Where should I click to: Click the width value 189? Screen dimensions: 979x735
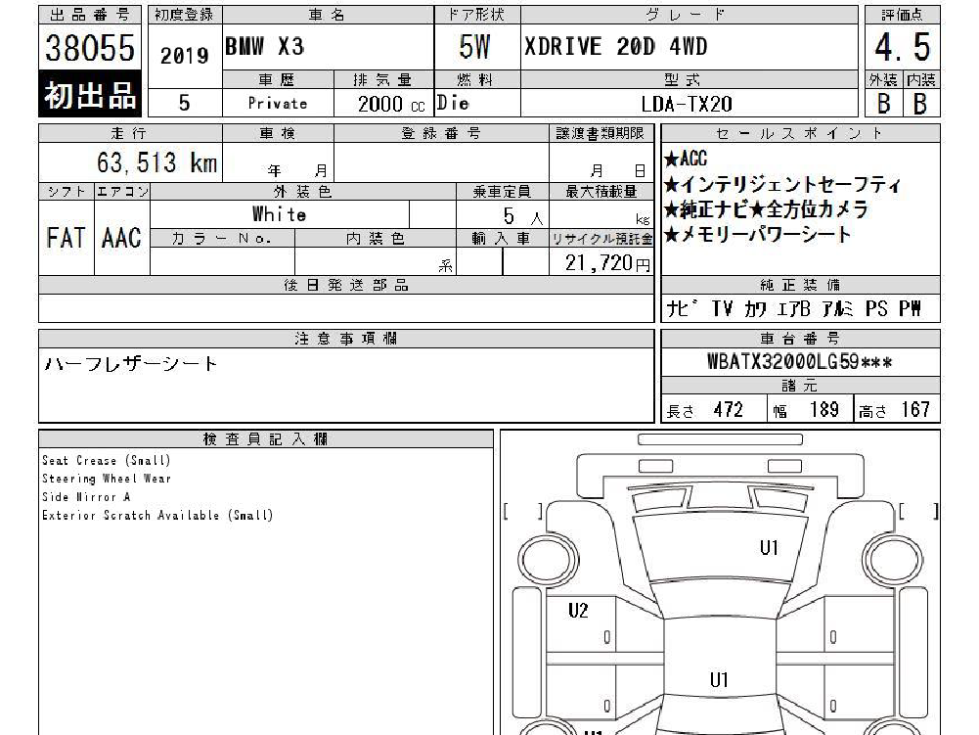click(x=824, y=410)
